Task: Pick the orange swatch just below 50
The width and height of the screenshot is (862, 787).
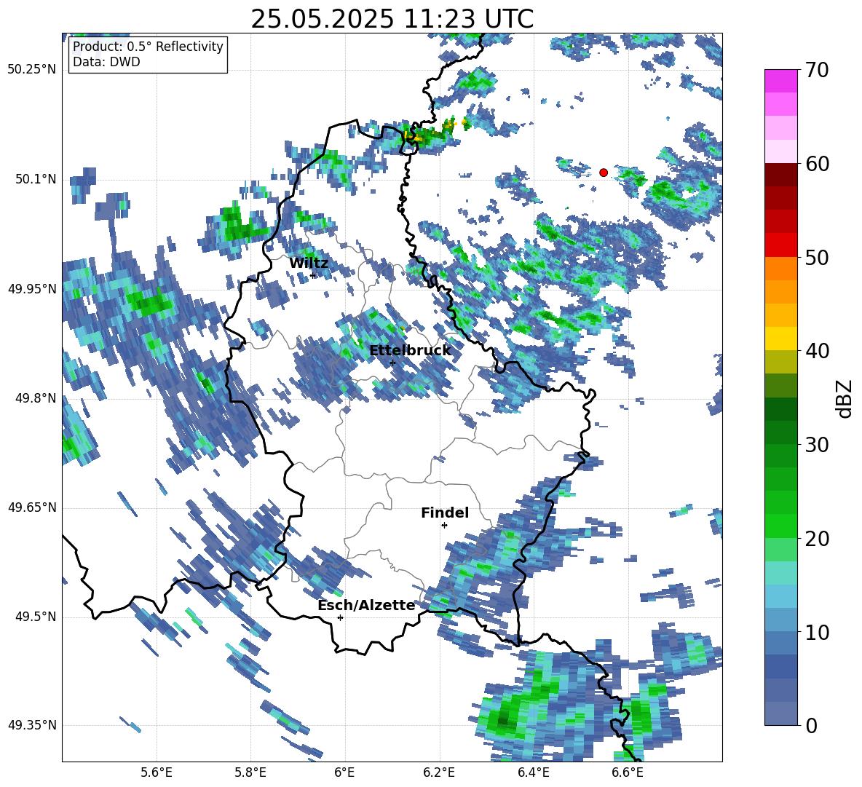Action: (780, 269)
